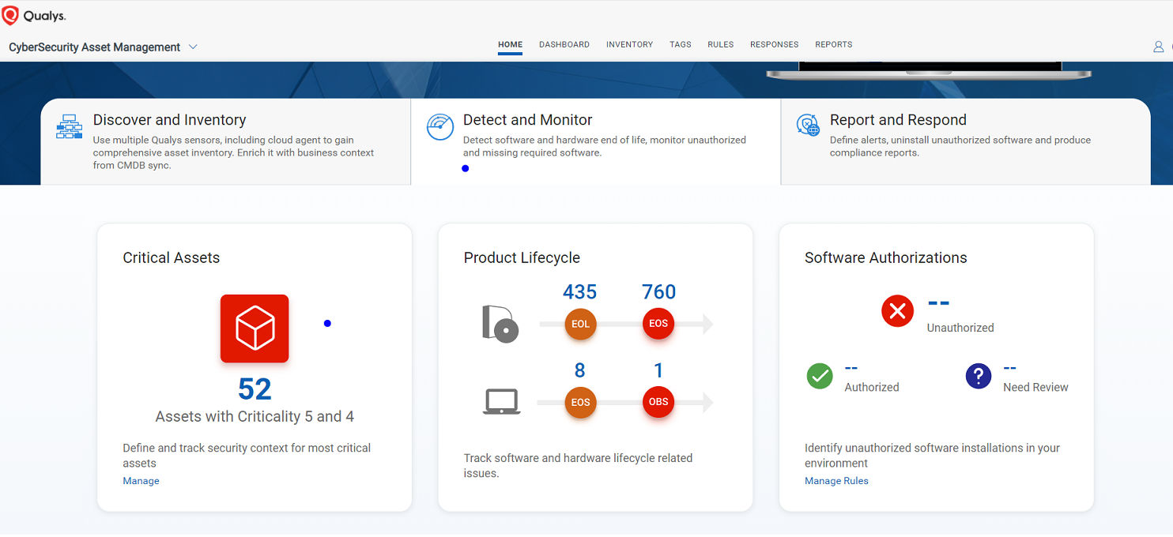Click the Qualys logo icon

pos(10,15)
